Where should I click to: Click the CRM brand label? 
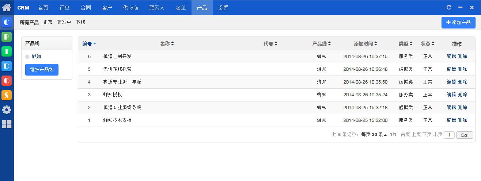(x=23, y=8)
